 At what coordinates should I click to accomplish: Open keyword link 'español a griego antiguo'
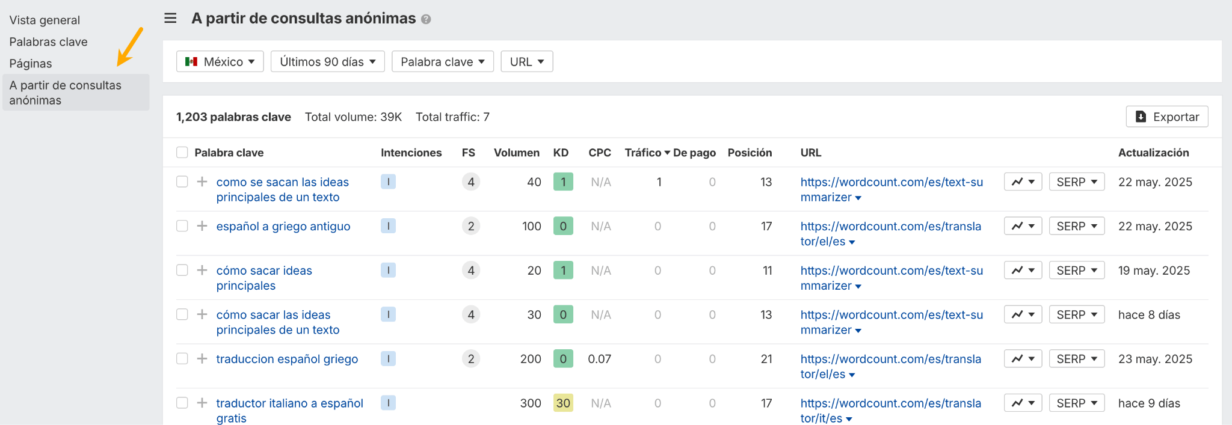pos(283,226)
